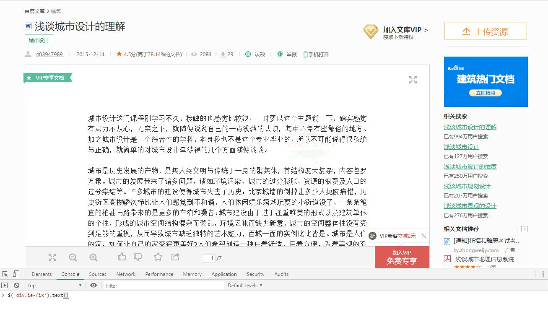Zoom out the document view
548x317 pixels.
click(73, 257)
